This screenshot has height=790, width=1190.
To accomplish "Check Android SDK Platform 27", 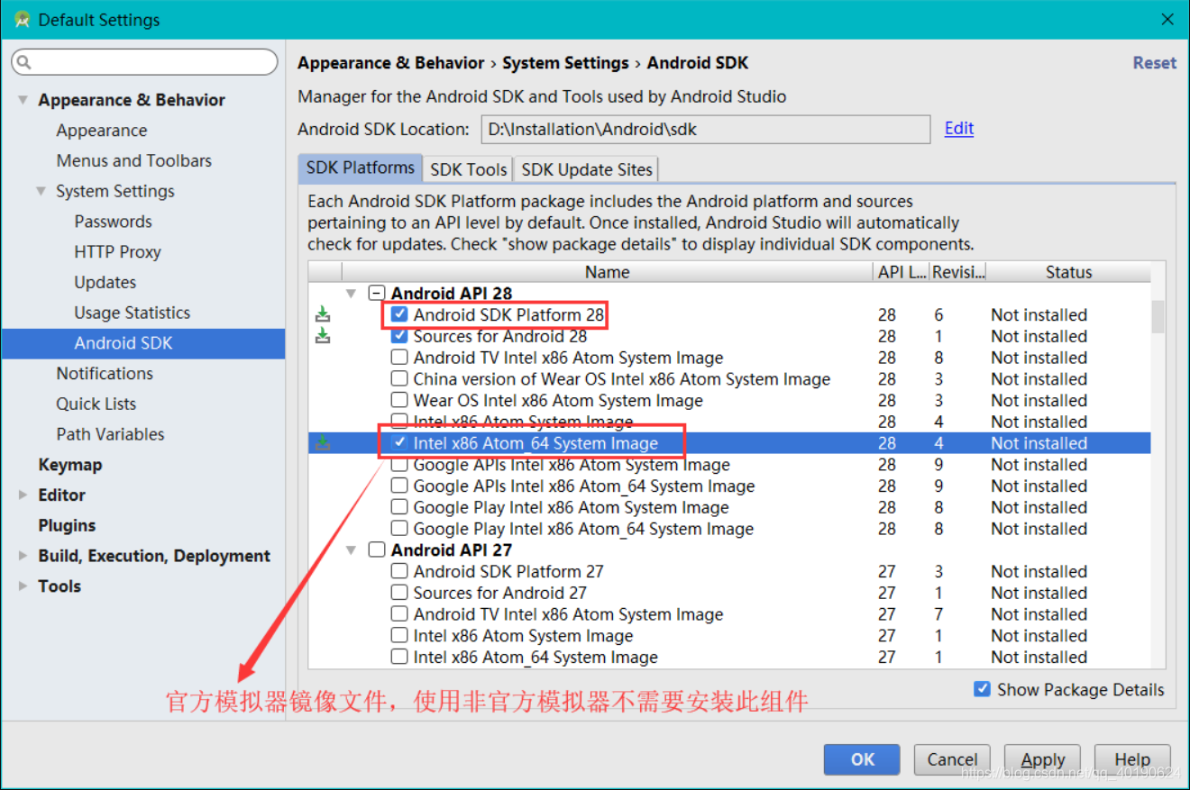I will pos(399,571).
